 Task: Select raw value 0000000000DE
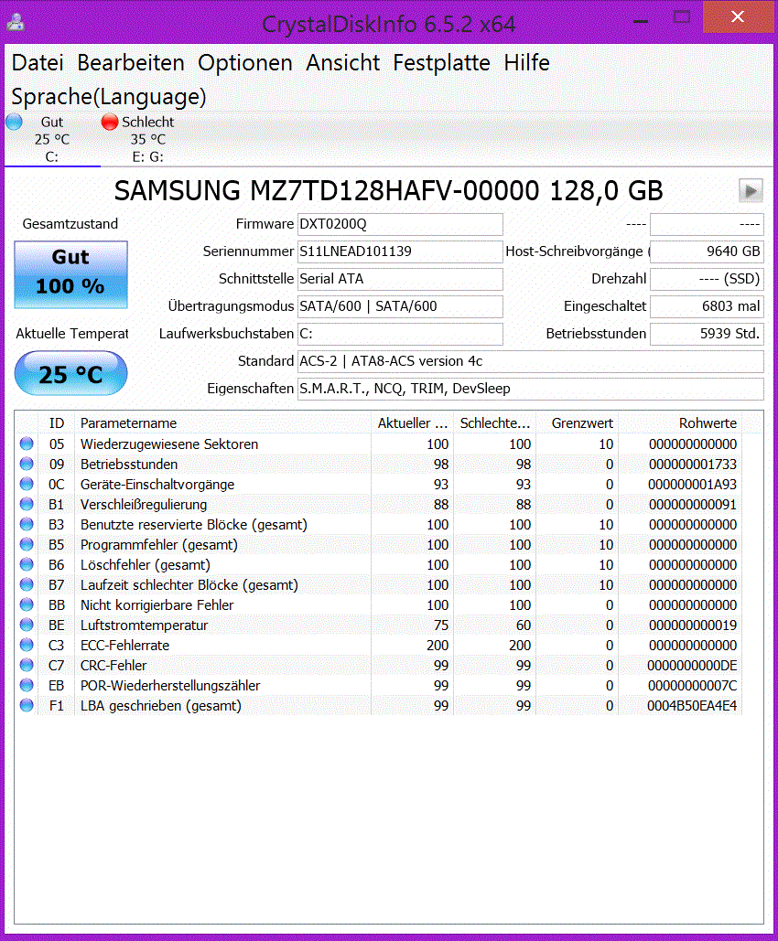[x=692, y=666]
